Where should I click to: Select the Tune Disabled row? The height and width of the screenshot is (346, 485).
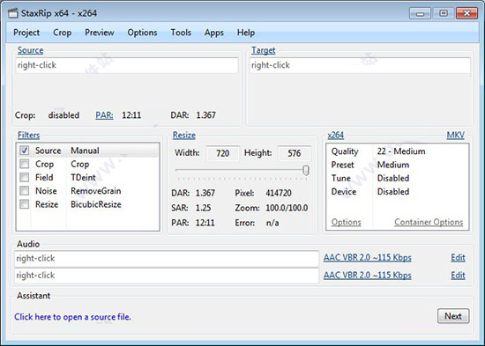tap(397, 178)
